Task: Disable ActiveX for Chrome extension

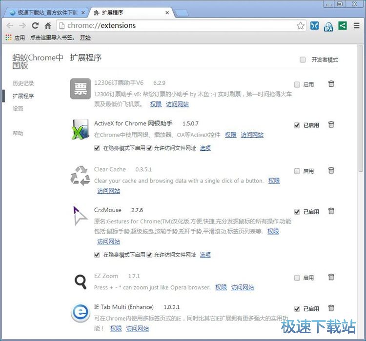Action: pos(297,125)
